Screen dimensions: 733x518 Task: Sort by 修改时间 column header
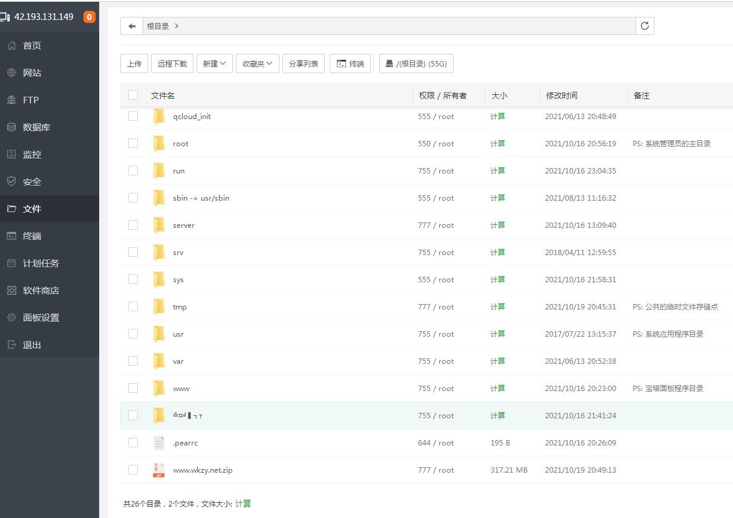(x=561, y=96)
